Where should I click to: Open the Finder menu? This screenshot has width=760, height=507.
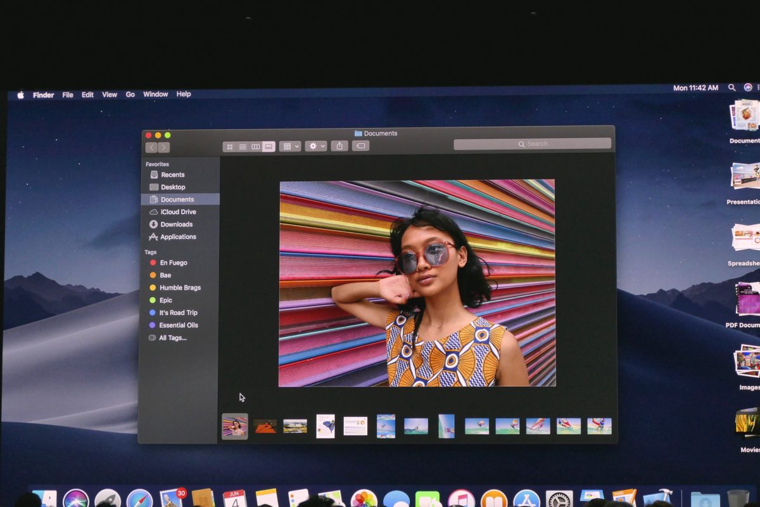click(x=43, y=95)
